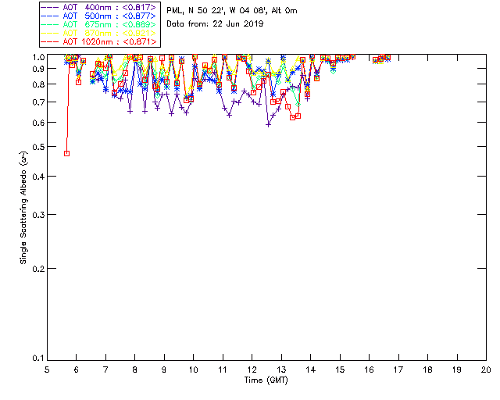The image size is (500, 400).
Task: Click the 5 tick label on time axis
Action: tap(47, 370)
